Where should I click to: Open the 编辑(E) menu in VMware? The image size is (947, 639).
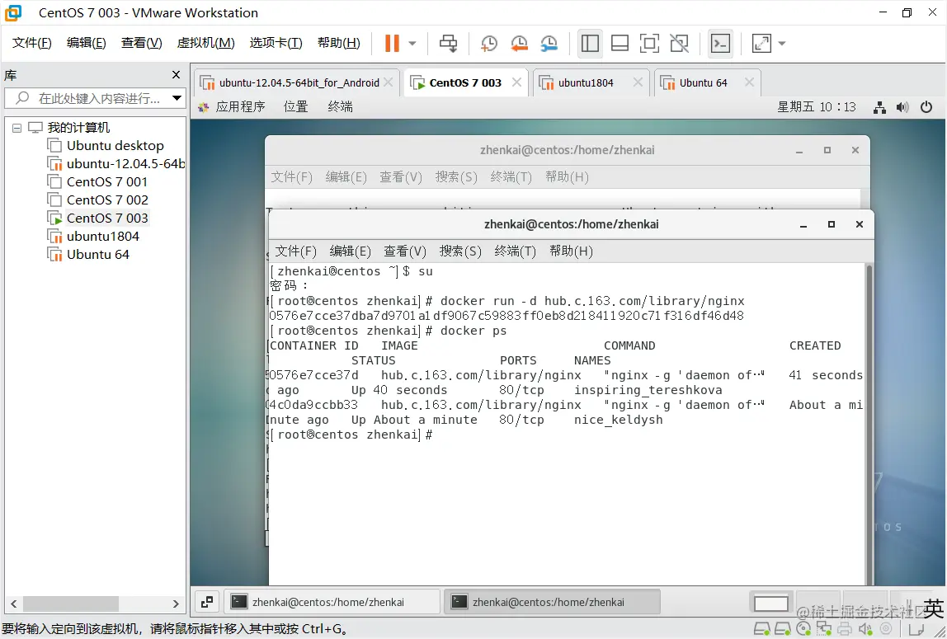click(x=87, y=43)
